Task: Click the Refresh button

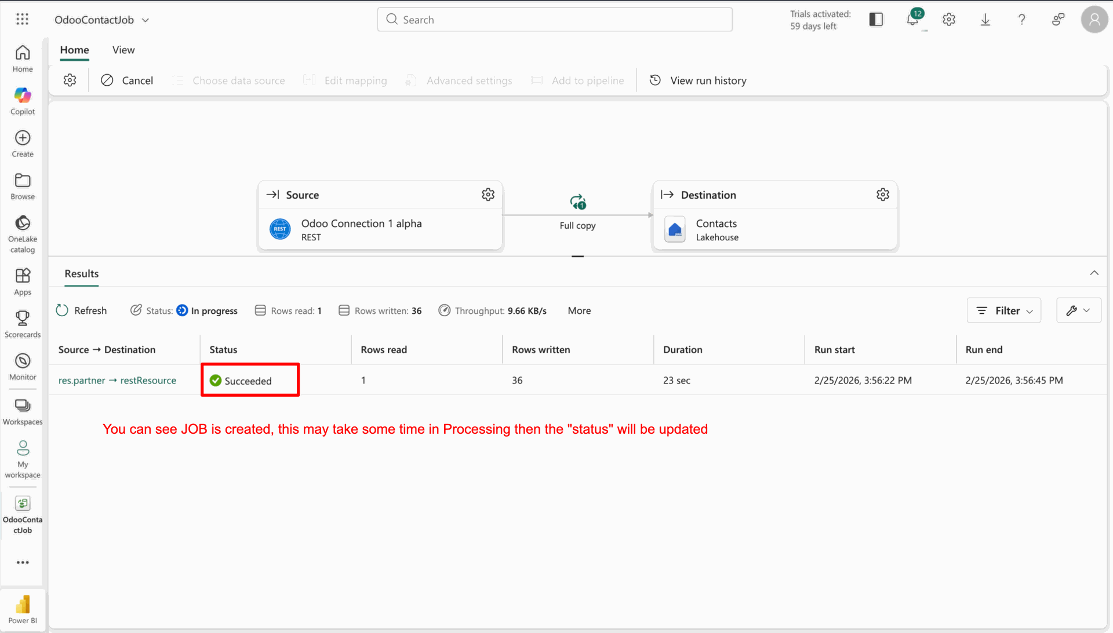Action: pos(82,310)
